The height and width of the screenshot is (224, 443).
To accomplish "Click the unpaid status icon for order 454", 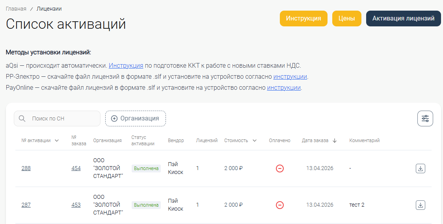I will (x=280, y=168).
